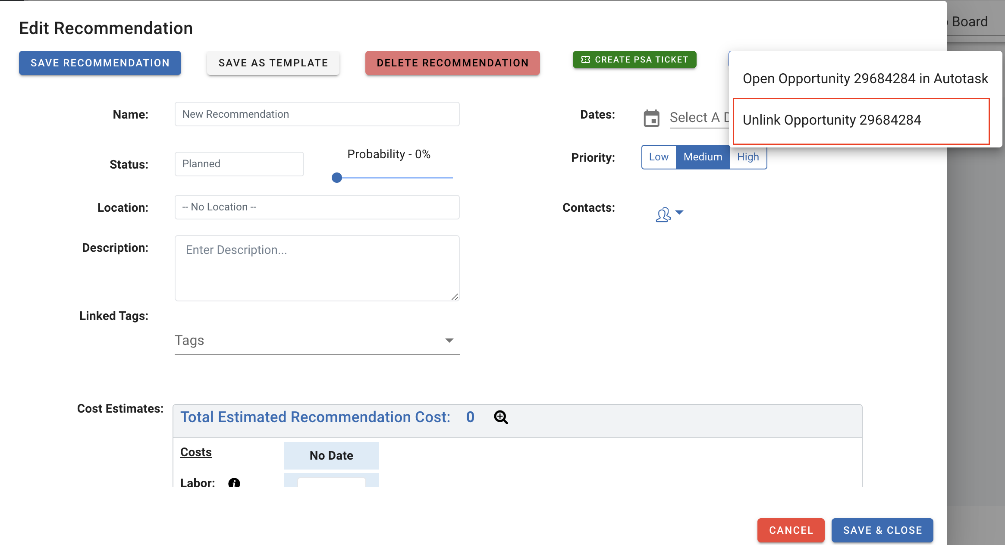Image resolution: width=1005 pixels, height=545 pixels.
Task: Click Delete Recommendation
Action: coord(452,63)
